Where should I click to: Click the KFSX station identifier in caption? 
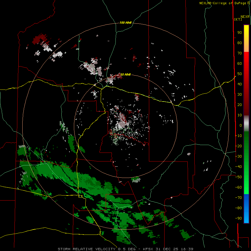tap(148, 249)
